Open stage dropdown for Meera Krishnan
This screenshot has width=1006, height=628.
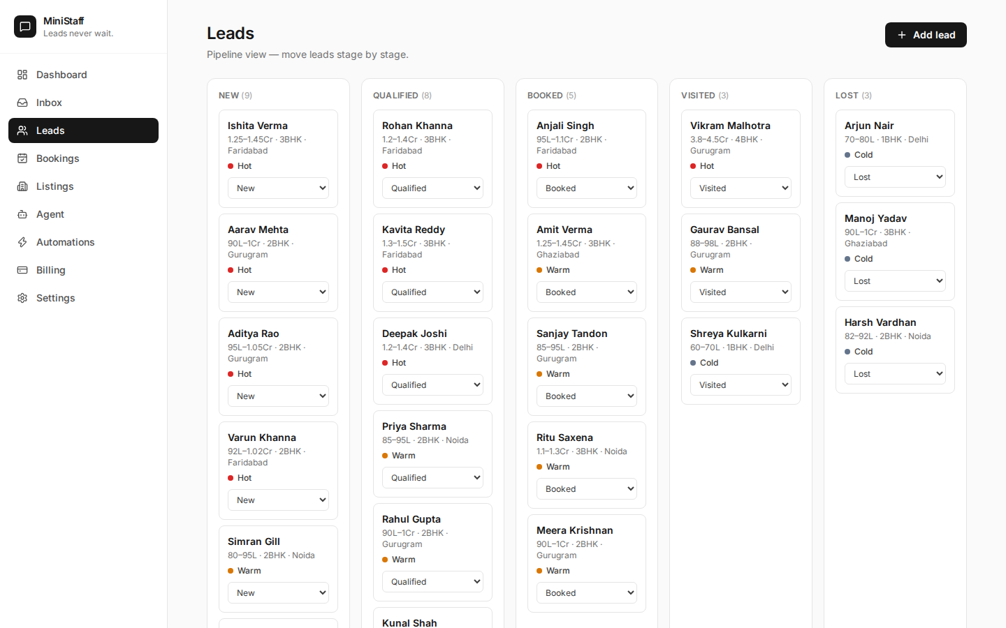[x=587, y=593]
